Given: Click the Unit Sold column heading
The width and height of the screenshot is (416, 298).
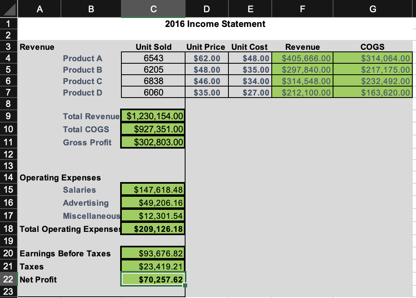Looking at the screenshot, I should coord(154,47).
